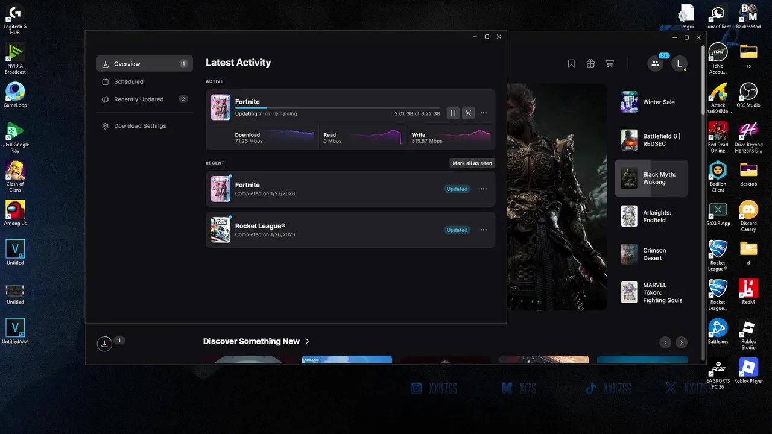Select Battlefield 6 REDSEC in carousel list

tap(651, 140)
